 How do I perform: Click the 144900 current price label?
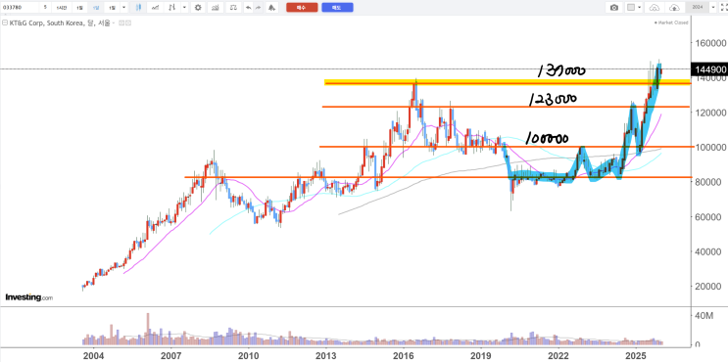[x=709, y=69]
